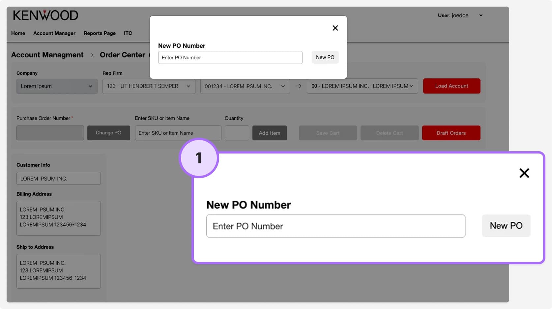Click the Load Account button
This screenshot has height=309, width=552.
452,86
